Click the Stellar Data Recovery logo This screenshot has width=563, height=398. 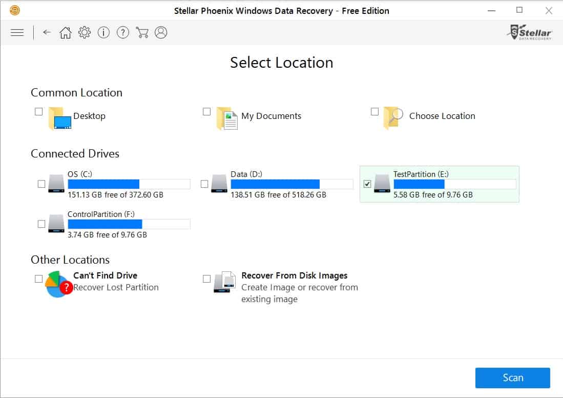click(x=530, y=32)
